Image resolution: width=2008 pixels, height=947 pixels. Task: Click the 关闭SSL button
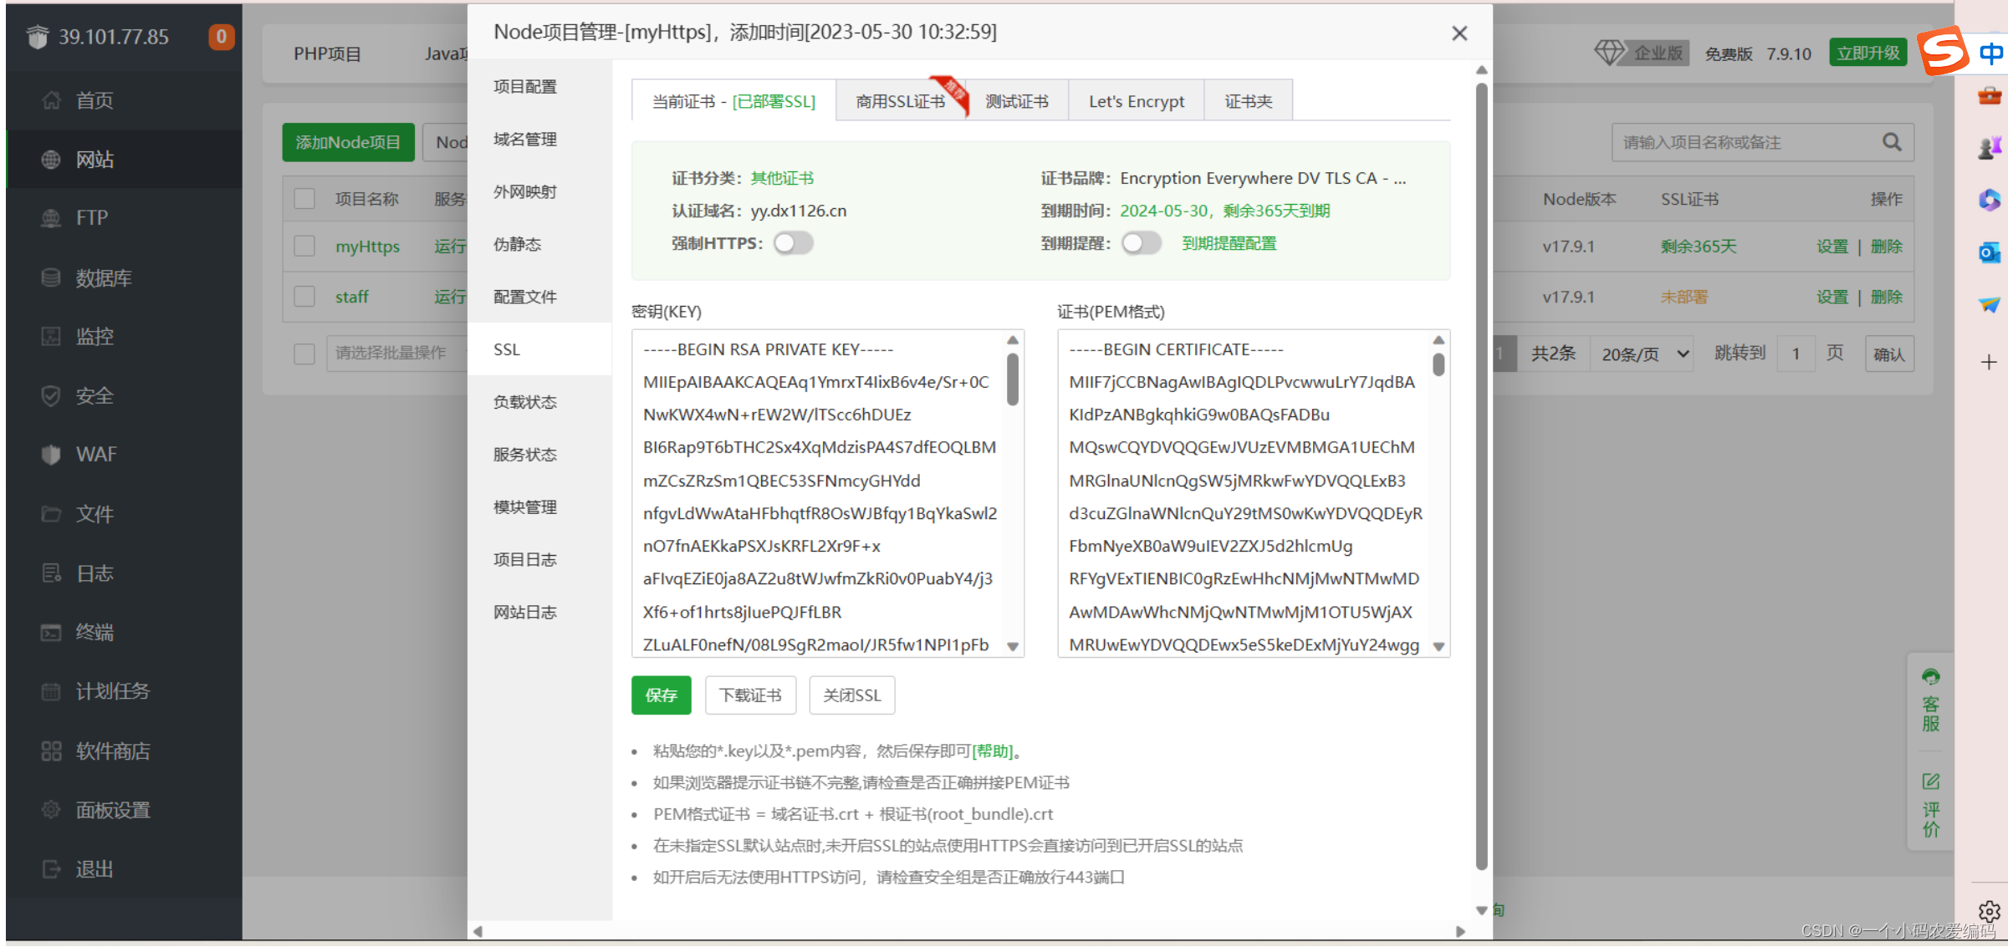(851, 695)
